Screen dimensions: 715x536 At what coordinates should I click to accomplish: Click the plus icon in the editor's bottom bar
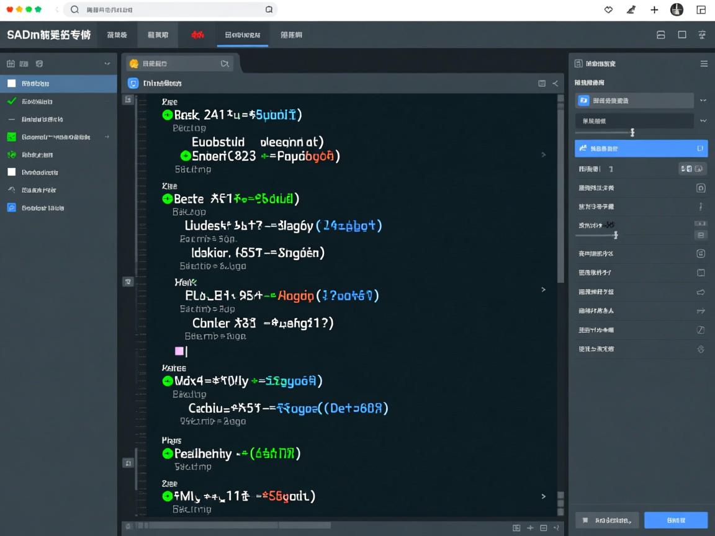pyautogui.click(x=530, y=528)
